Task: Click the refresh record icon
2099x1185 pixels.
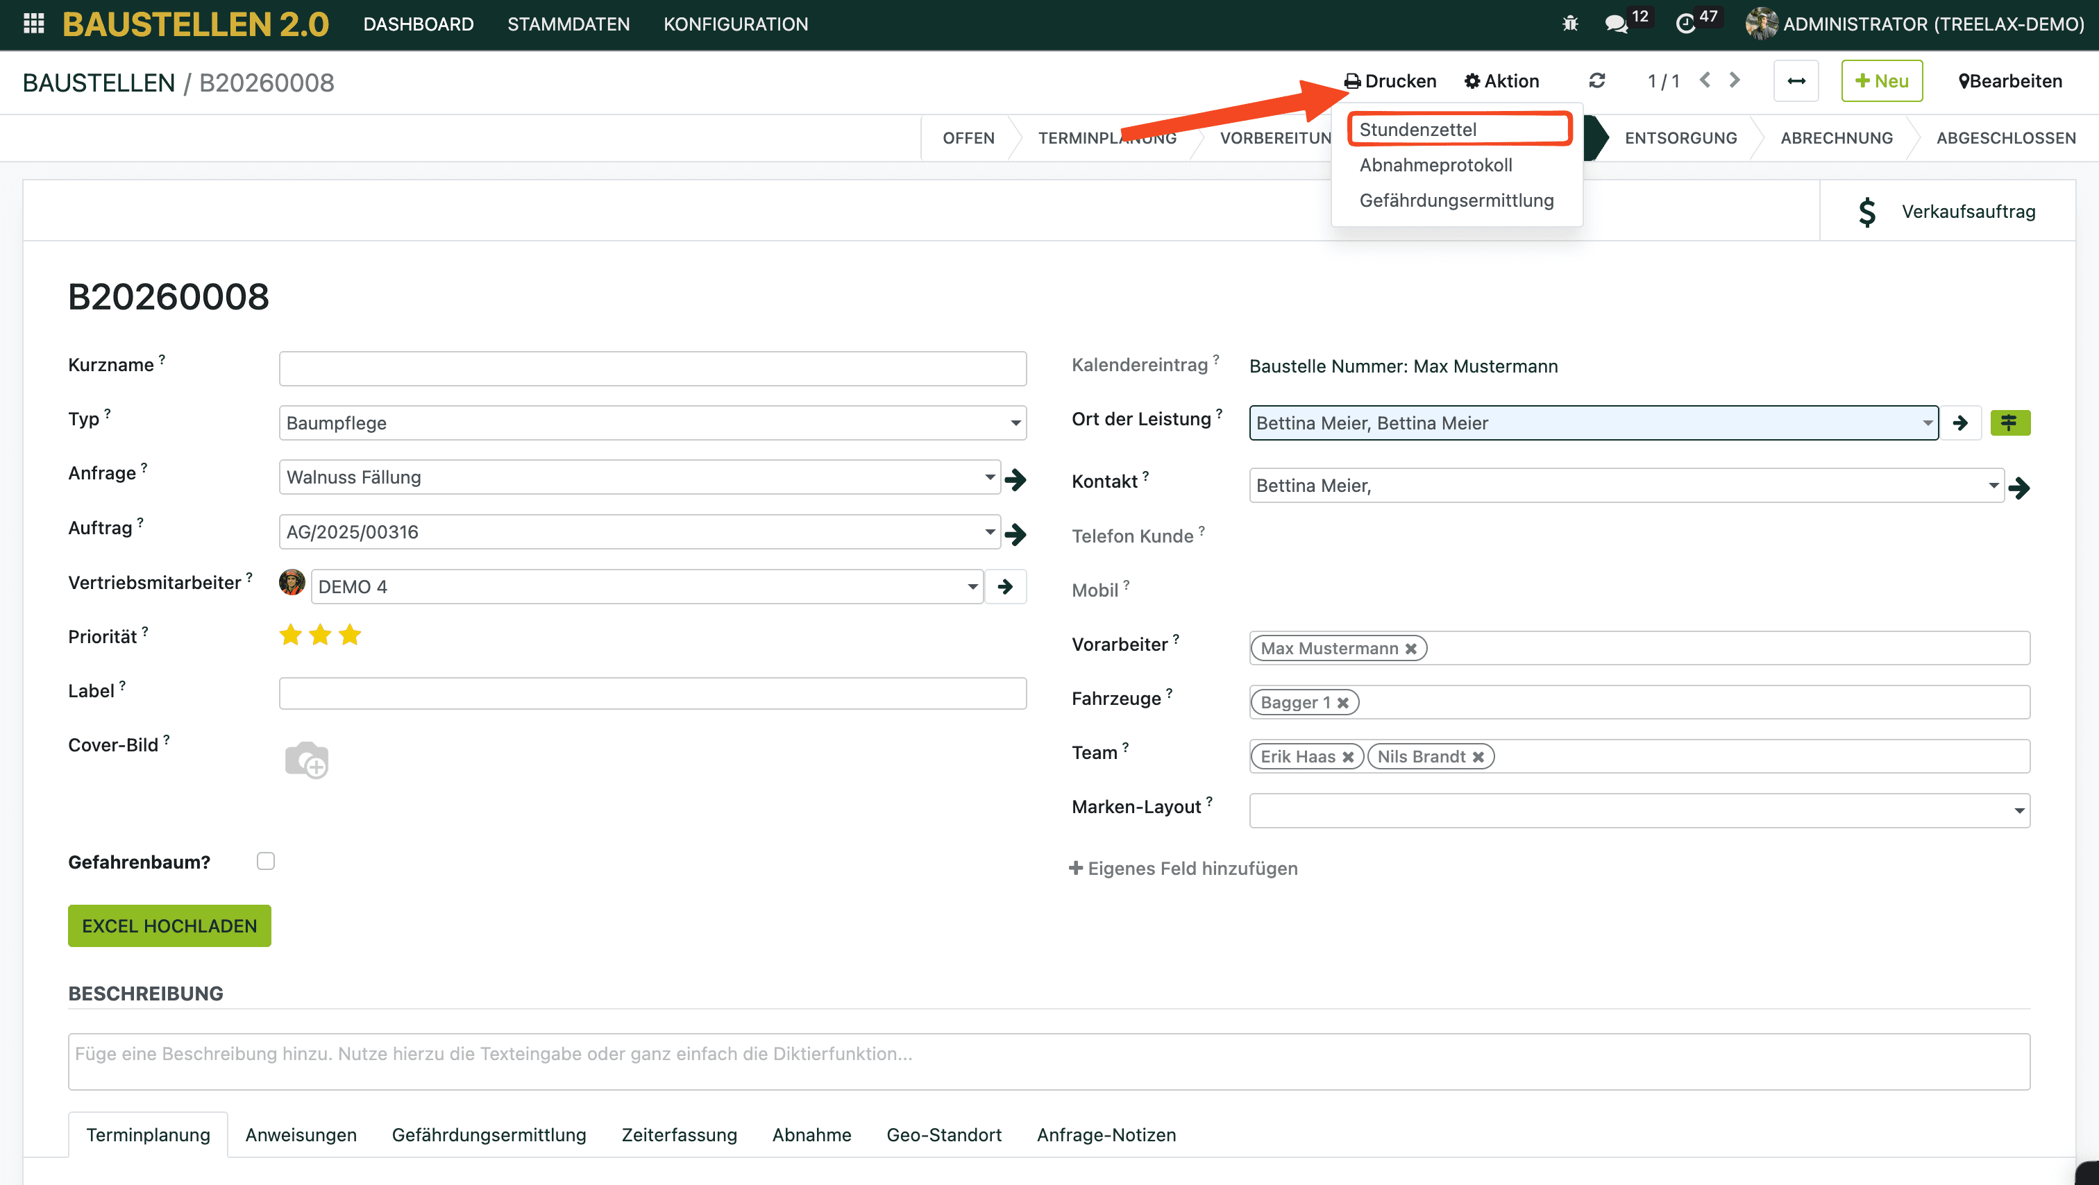Action: pos(1596,80)
